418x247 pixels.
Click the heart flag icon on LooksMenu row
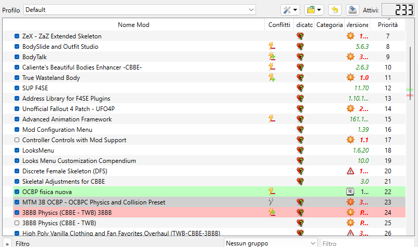[x=300, y=150]
